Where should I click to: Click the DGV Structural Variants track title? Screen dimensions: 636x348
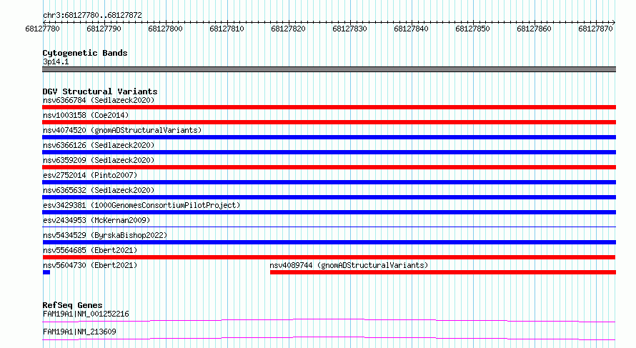(100, 91)
